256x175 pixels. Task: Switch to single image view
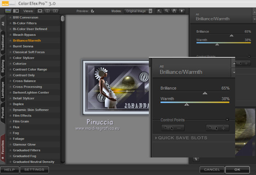[40, 11]
